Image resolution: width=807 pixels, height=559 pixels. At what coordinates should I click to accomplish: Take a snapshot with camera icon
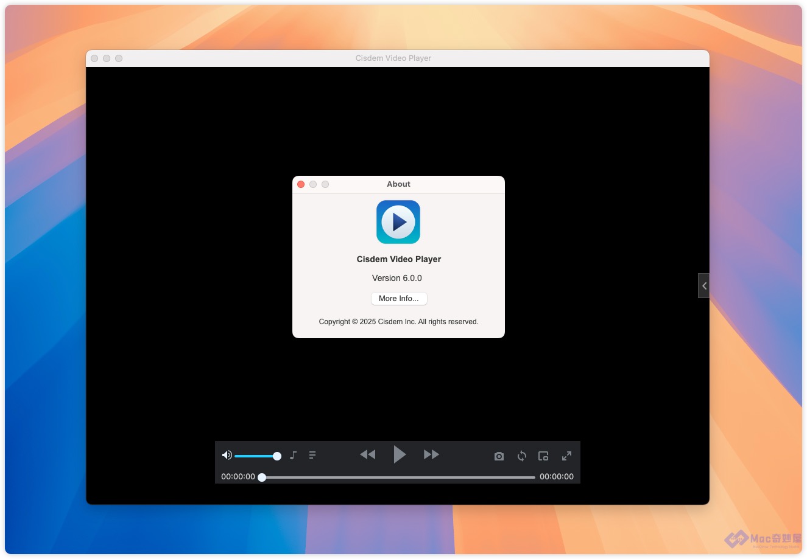[x=499, y=456]
